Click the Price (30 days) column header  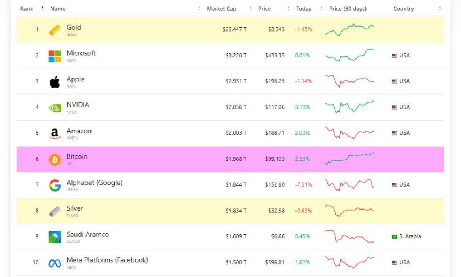348,9
